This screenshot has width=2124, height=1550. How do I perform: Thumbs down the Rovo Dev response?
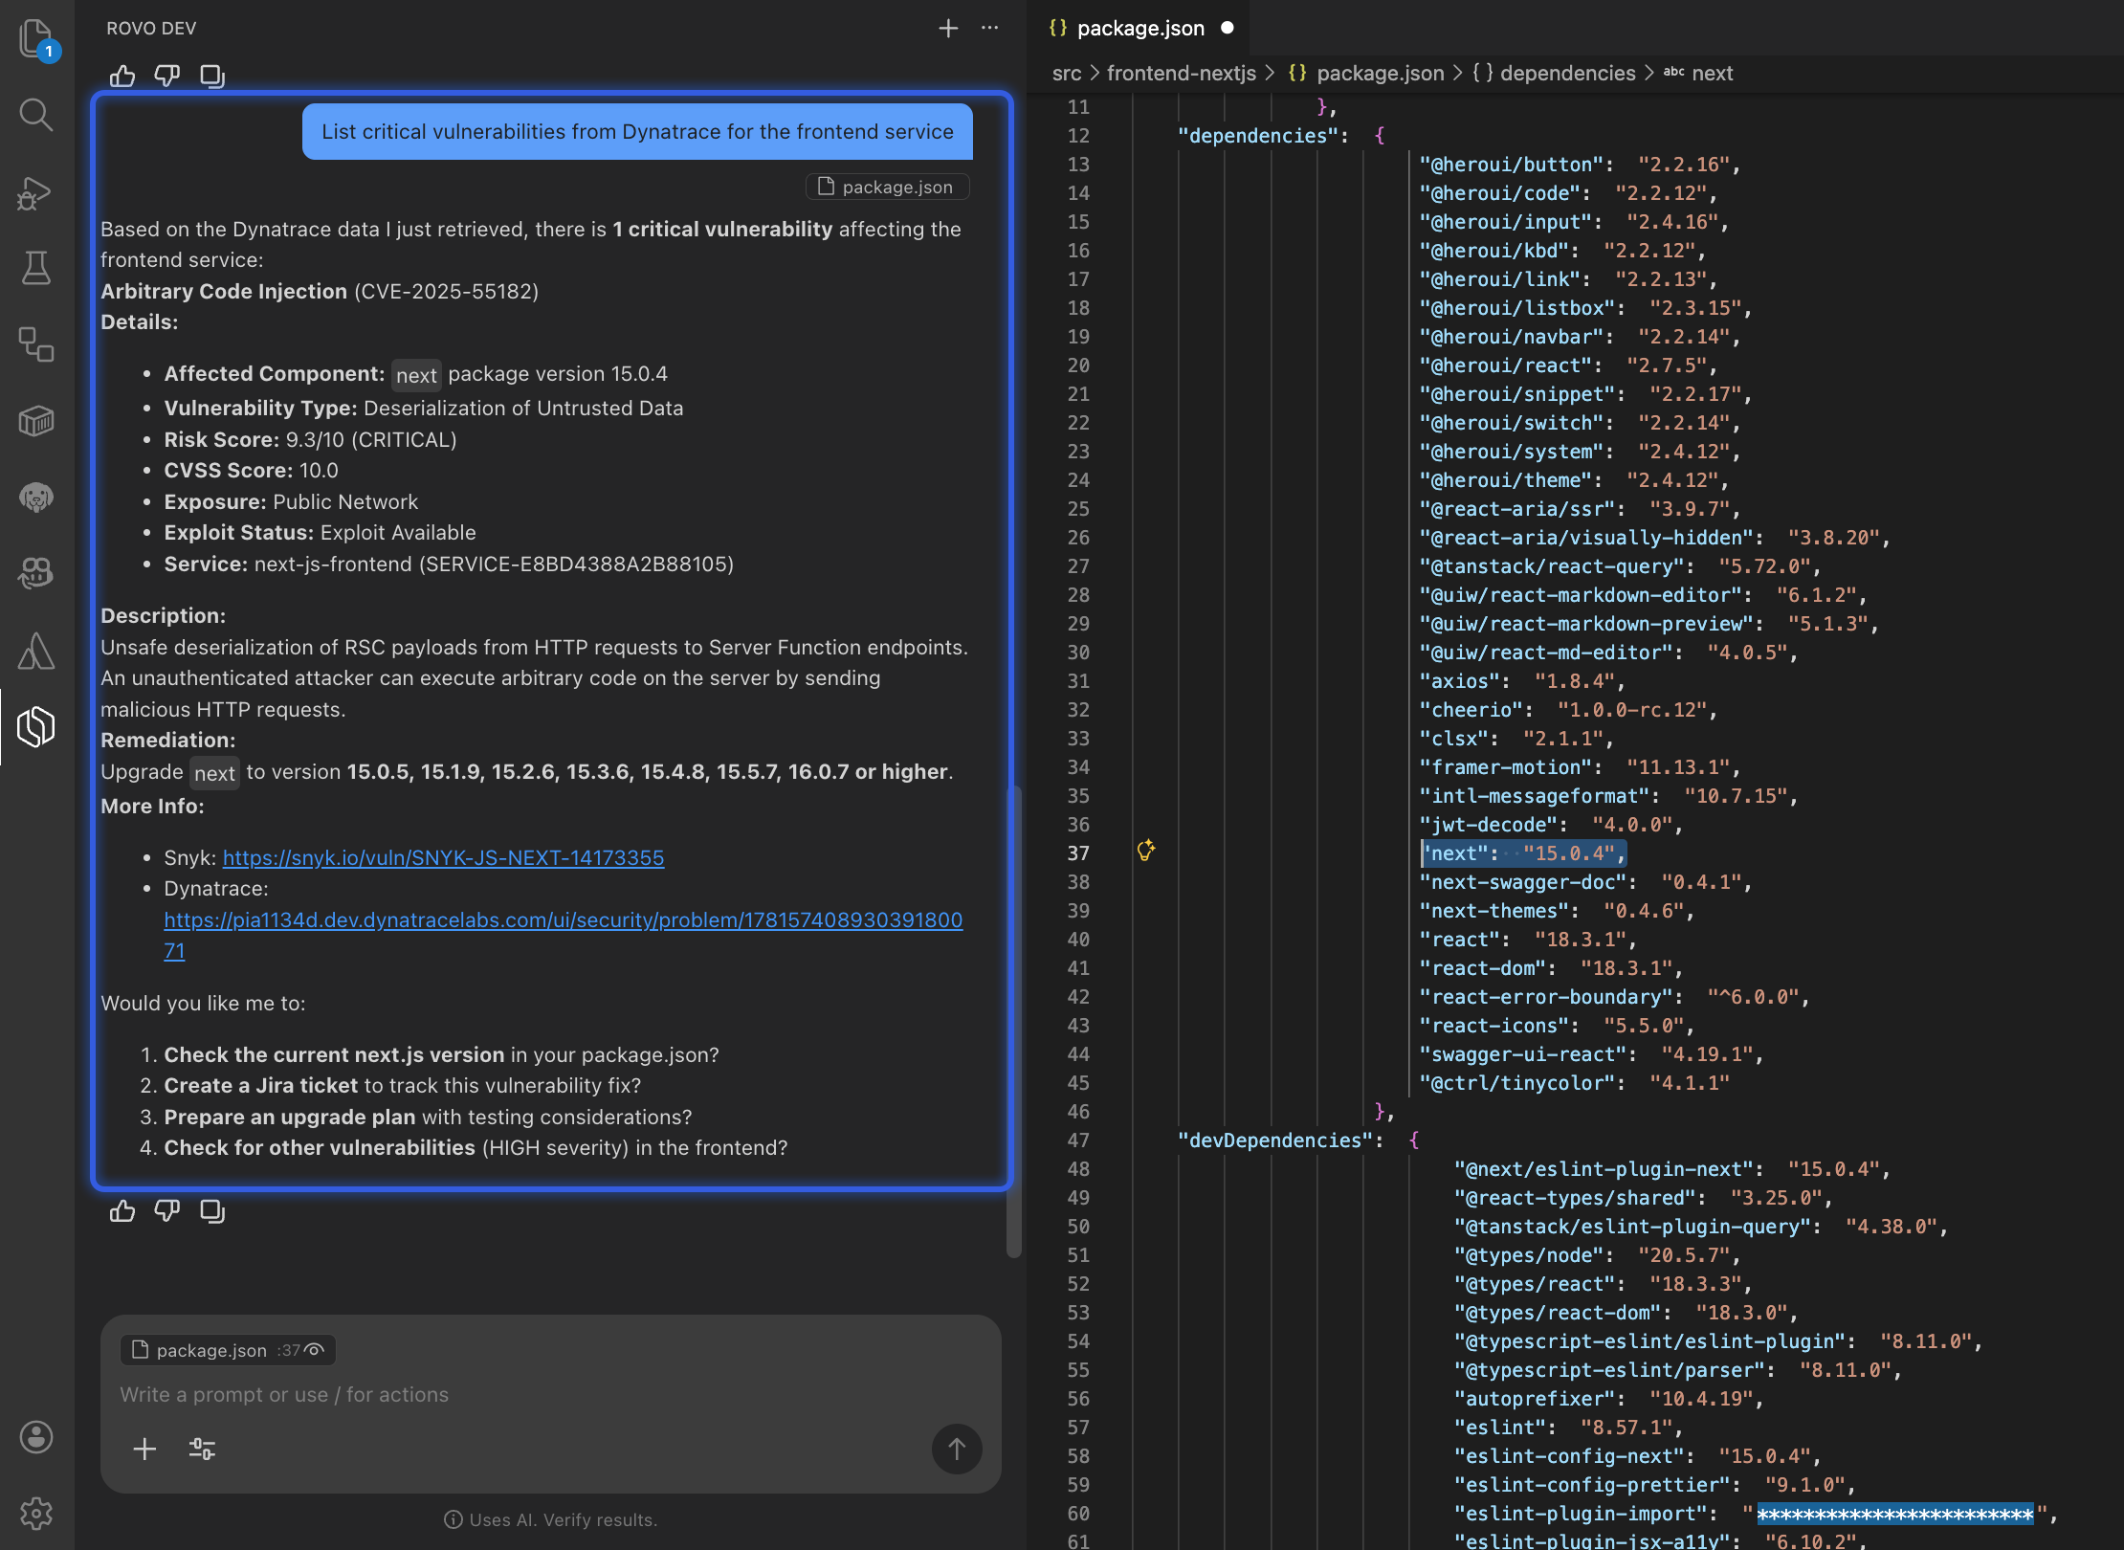coord(167,1210)
